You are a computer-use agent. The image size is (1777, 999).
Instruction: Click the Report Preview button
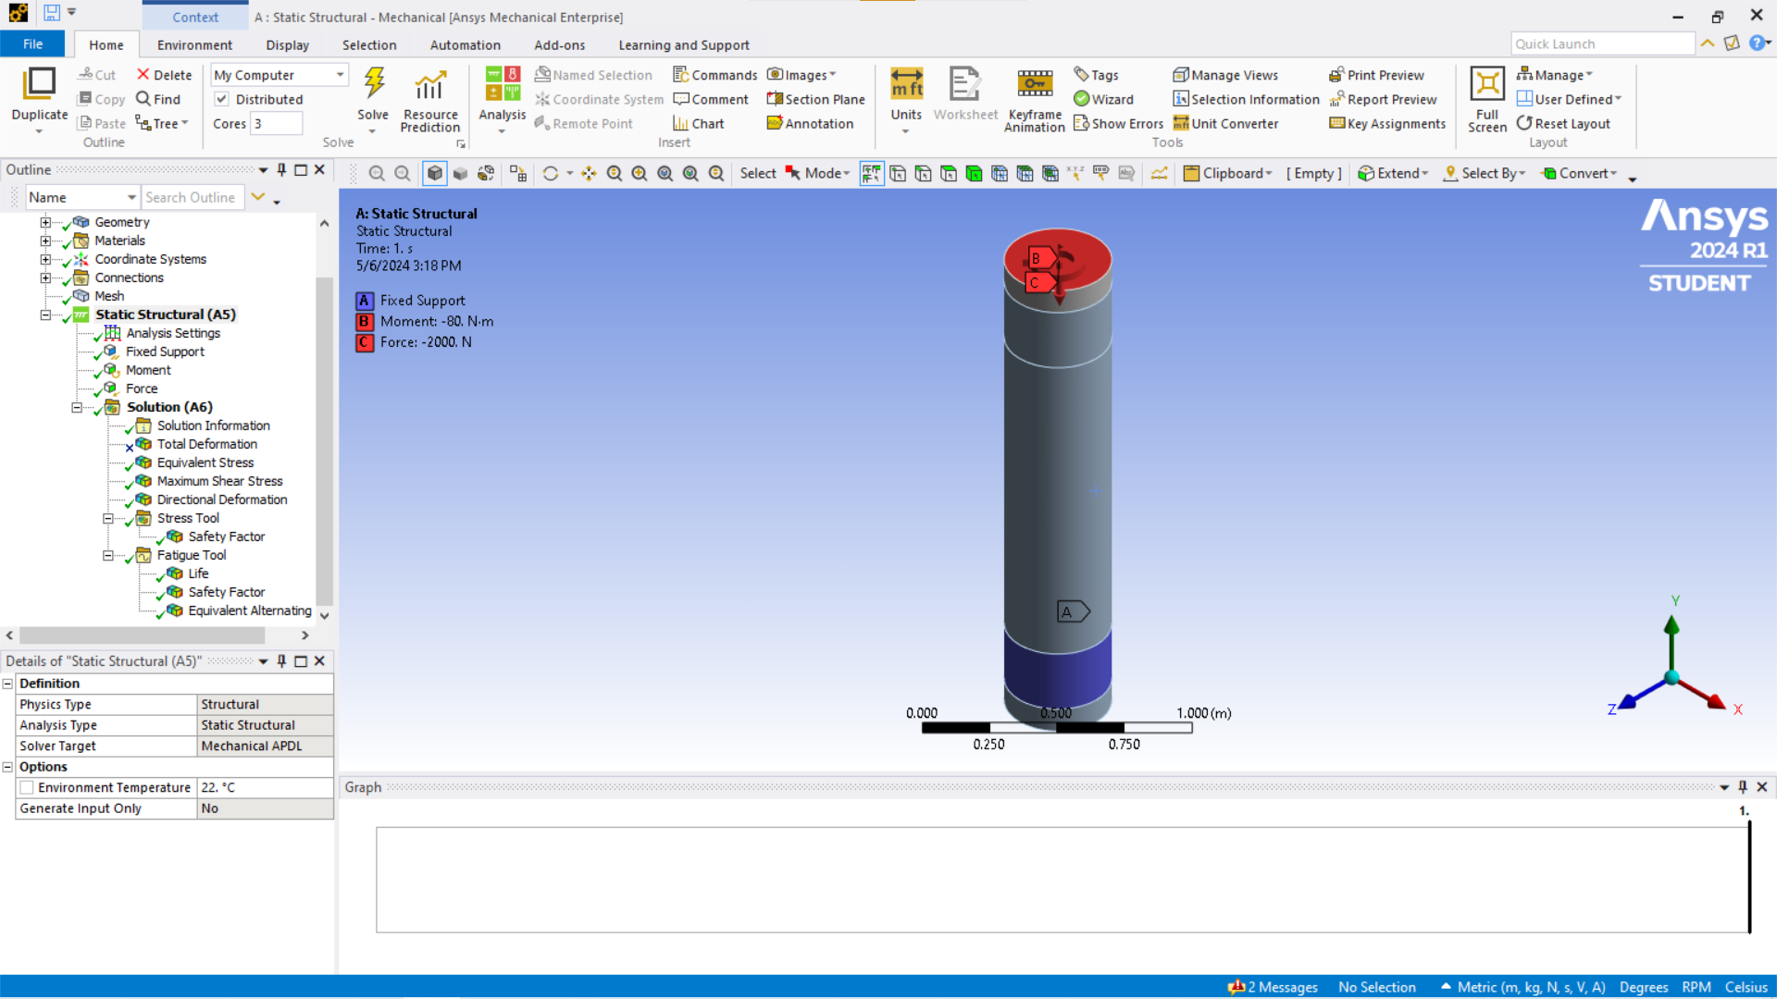pyautogui.click(x=1383, y=99)
